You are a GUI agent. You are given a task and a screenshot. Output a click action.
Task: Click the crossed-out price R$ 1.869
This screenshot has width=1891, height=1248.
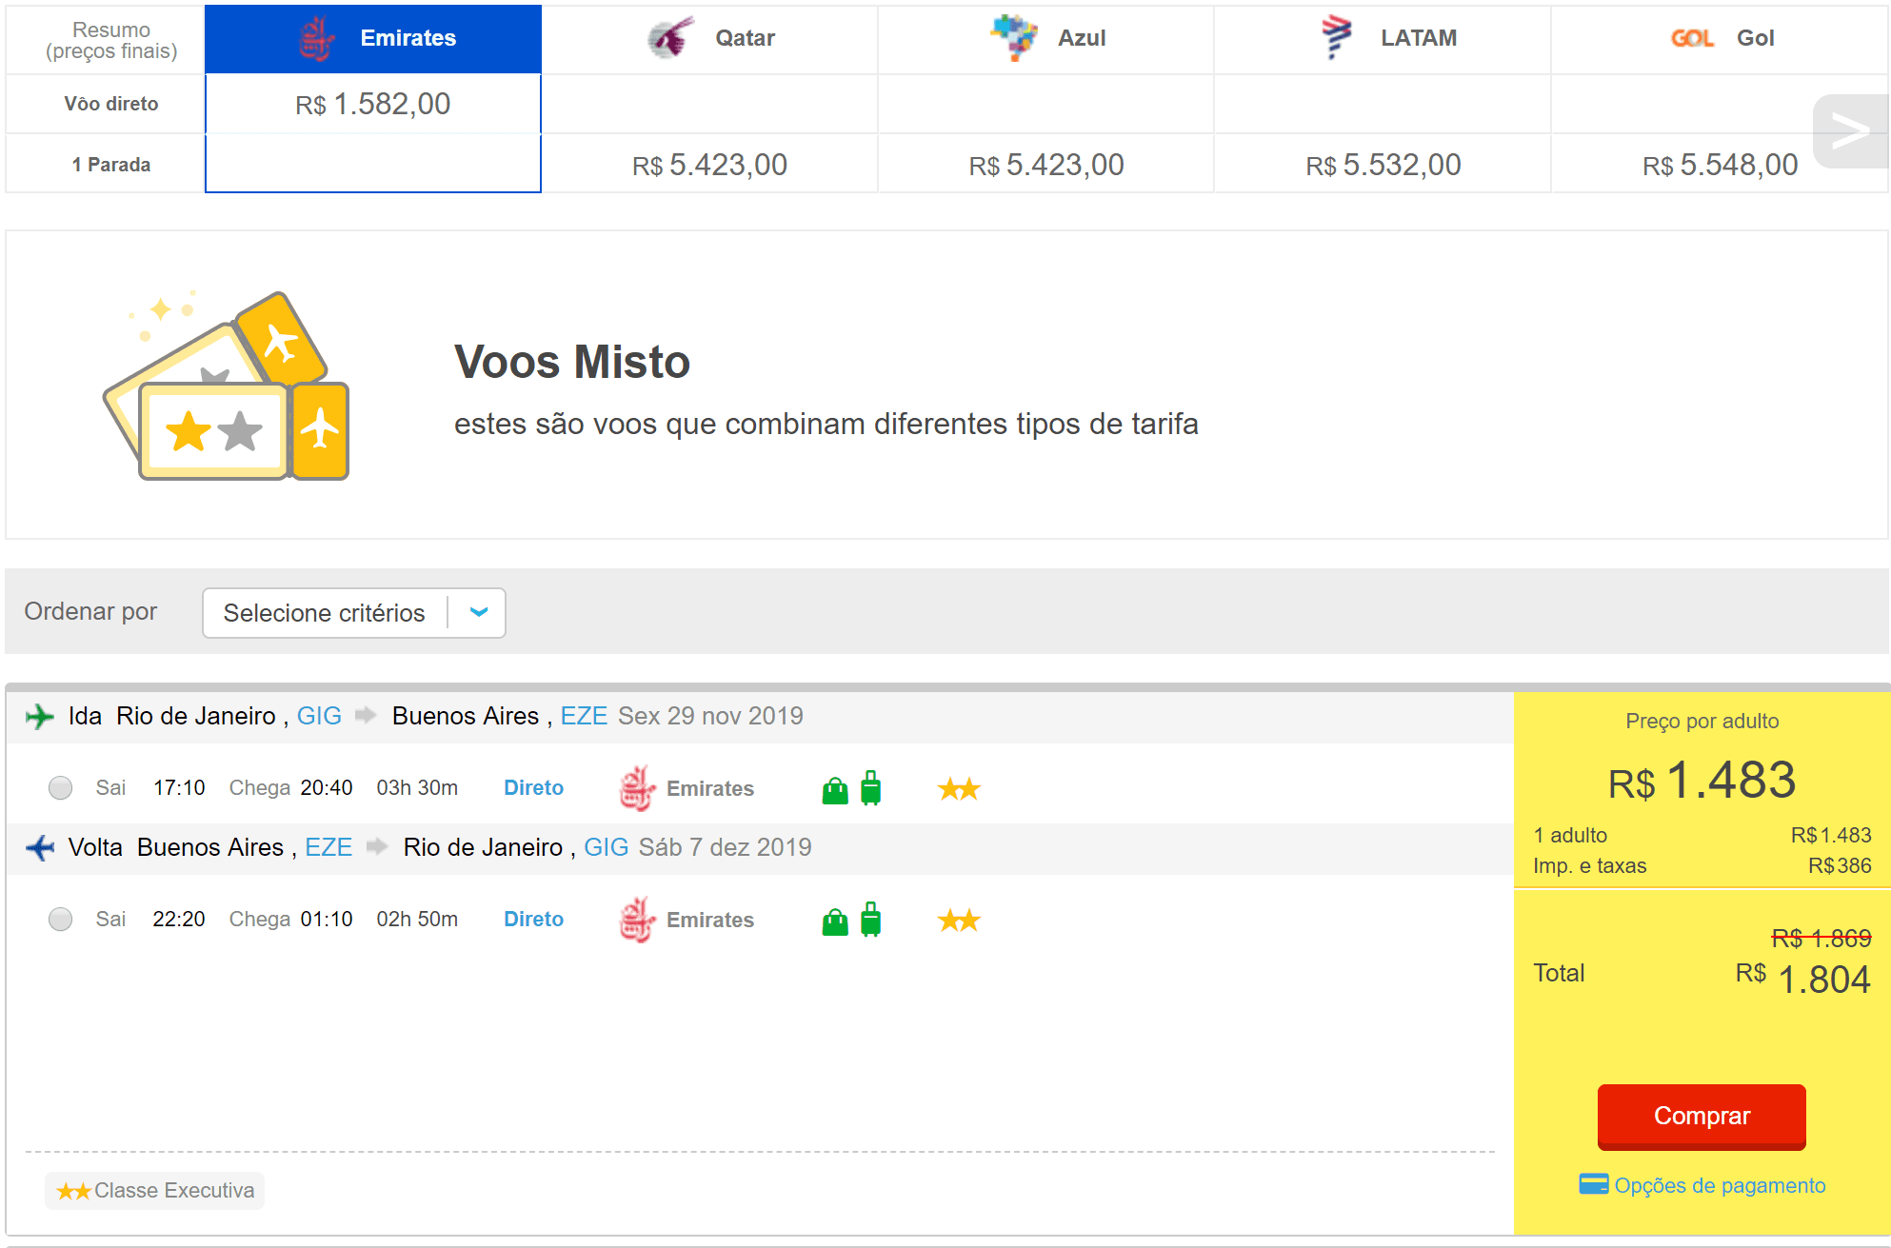[1821, 939]
